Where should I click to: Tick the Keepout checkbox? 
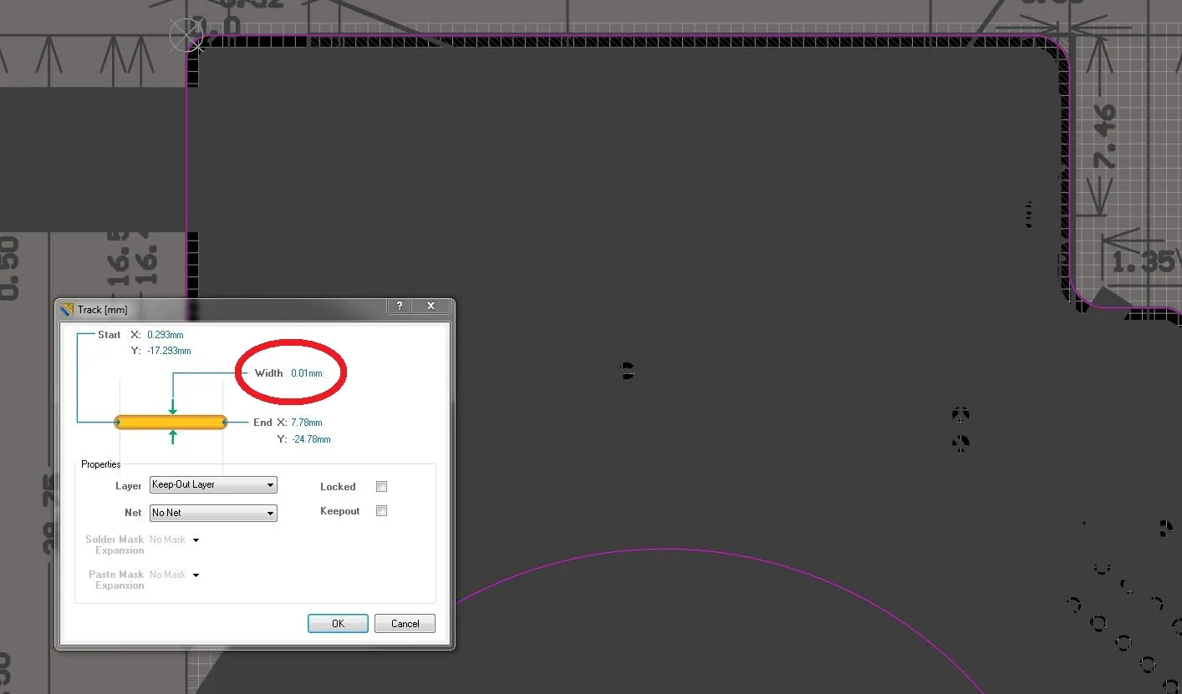point(382,511)
